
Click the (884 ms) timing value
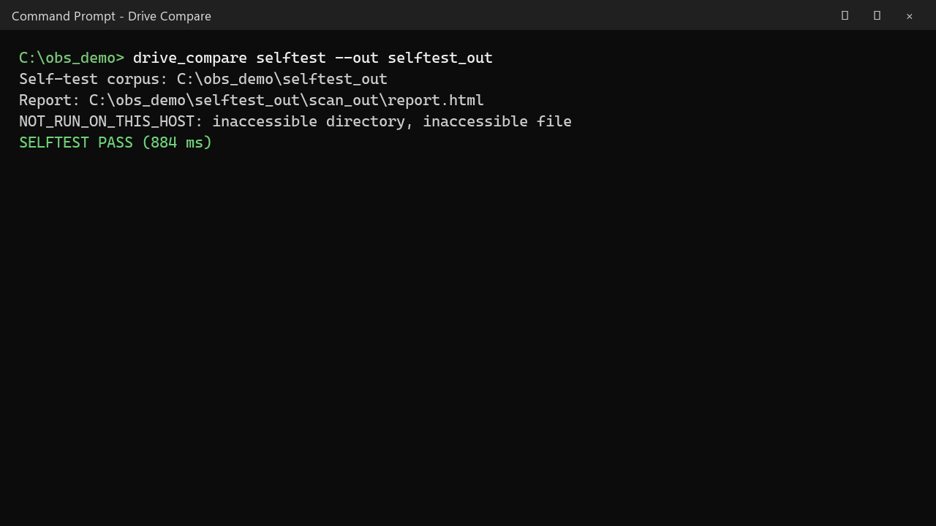(x=177, y=142)
